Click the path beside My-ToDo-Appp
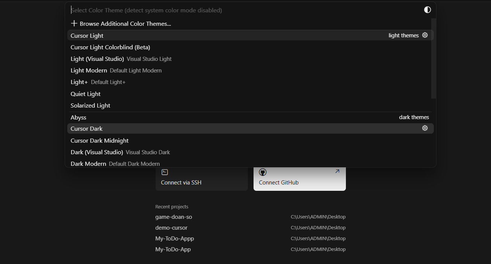 [318, 238]
